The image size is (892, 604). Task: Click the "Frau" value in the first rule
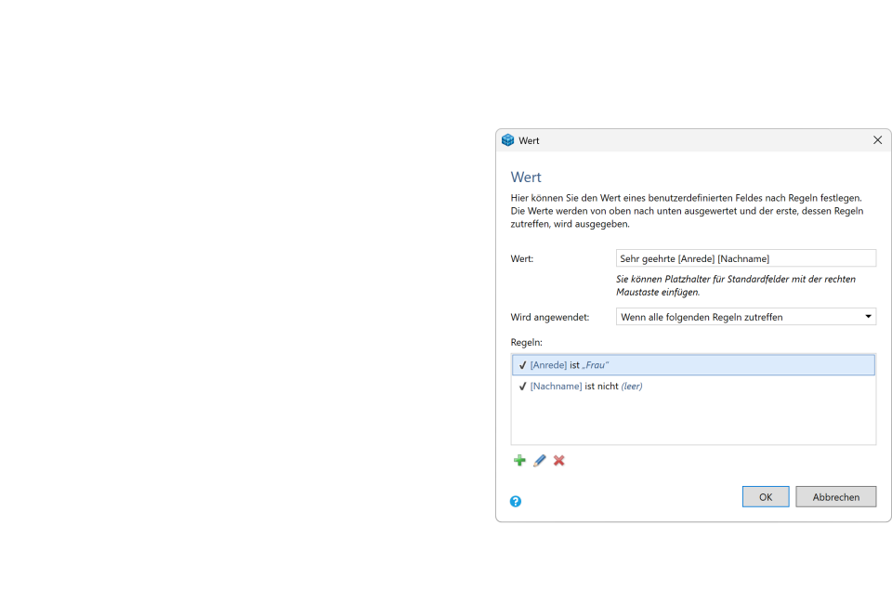(596, 365)
